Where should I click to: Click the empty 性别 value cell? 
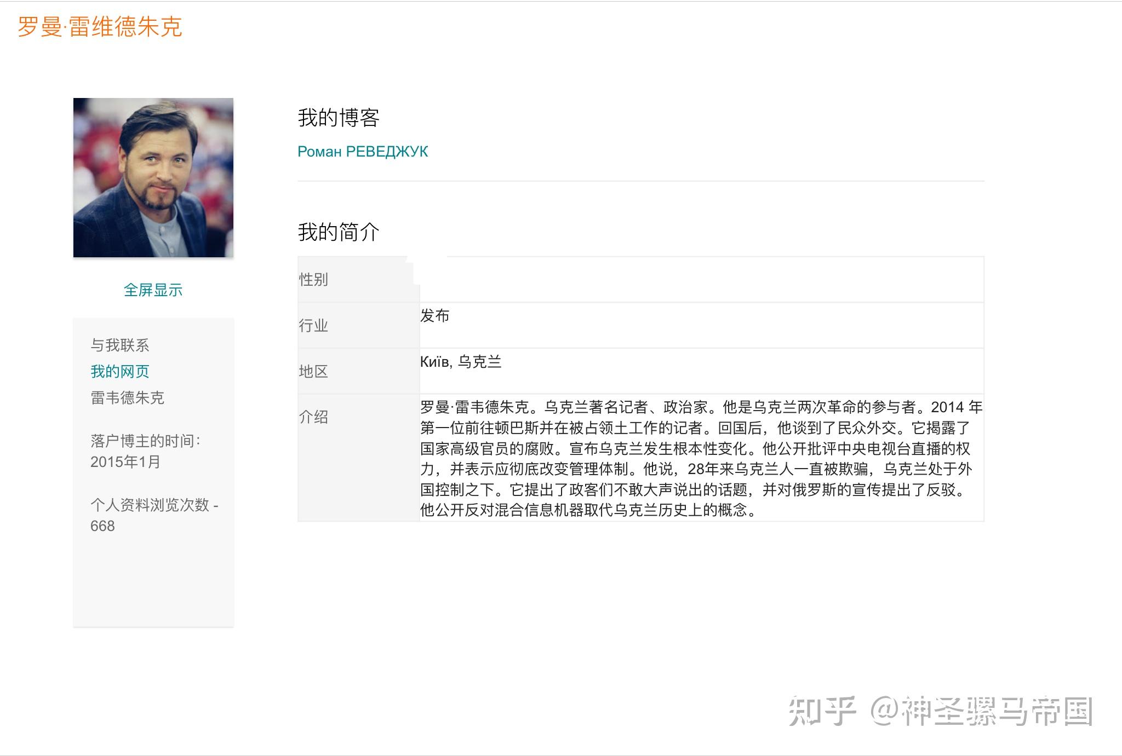[702, 280]
